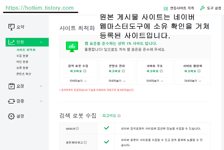Click 최고예요 rating under 사이트 구조
The width and height of the screenshot is (224, 150).
(152, 71)
